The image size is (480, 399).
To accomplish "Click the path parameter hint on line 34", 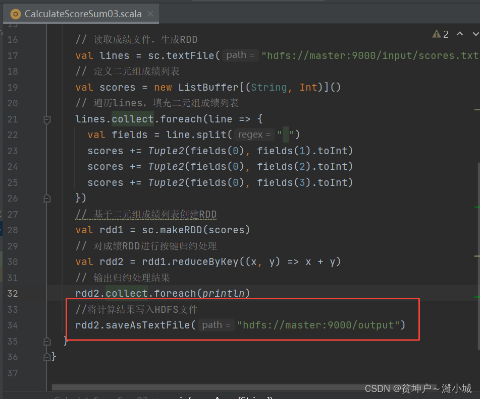I will point(216,325).
